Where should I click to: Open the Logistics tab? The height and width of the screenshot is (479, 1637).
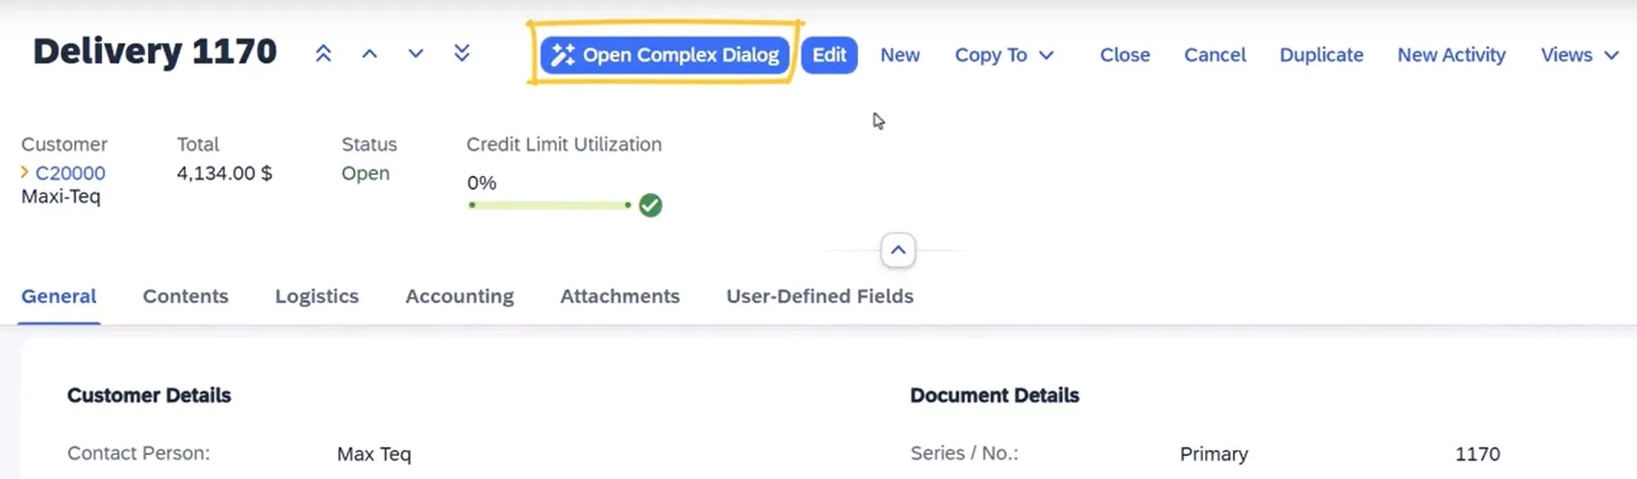(x=316, y=296)
